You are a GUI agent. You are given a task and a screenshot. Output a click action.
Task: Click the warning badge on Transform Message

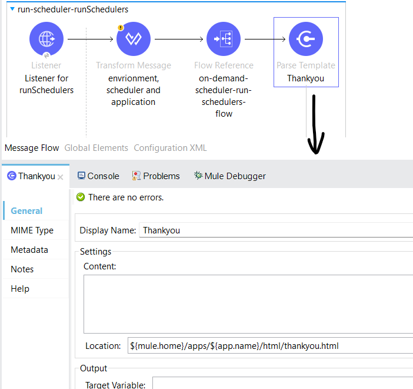tap(121, 28)
